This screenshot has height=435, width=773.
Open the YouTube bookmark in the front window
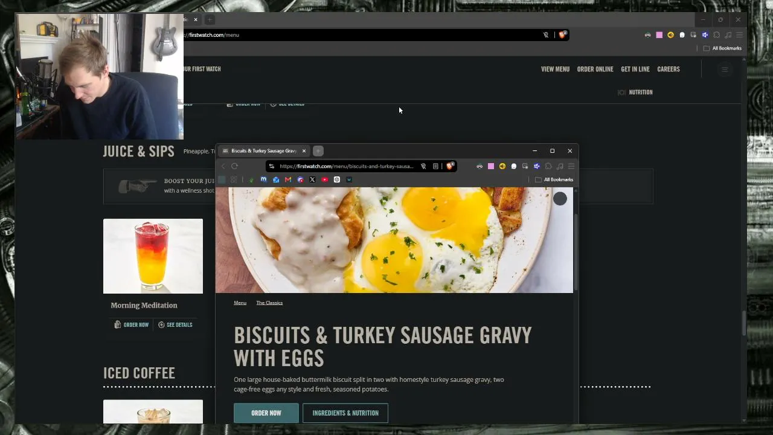click(325, 179)
